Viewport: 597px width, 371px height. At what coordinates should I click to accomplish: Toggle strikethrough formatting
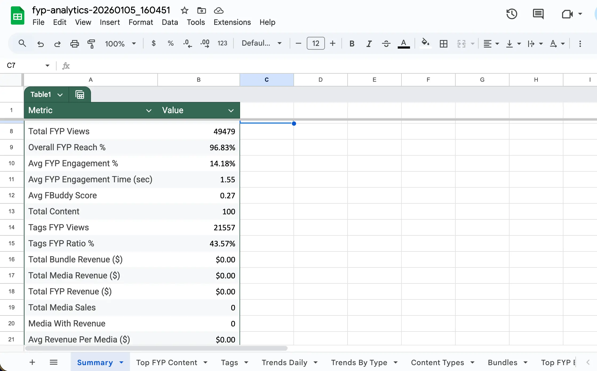[386, 43]
